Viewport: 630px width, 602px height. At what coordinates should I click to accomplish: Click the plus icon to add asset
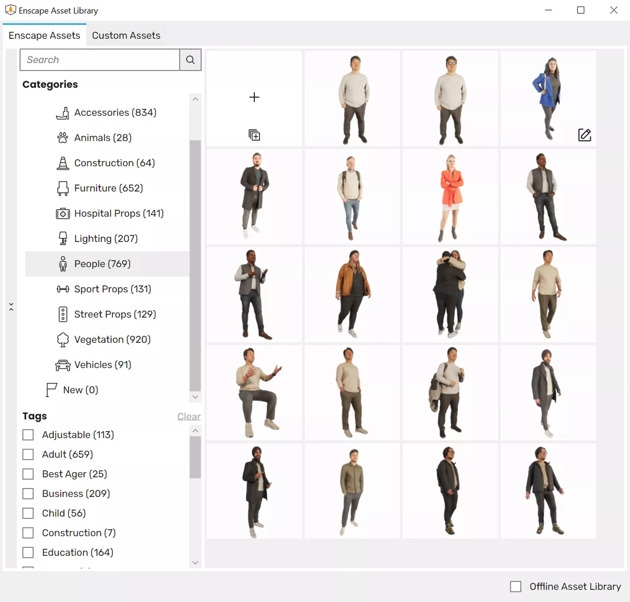pos(254,97)
